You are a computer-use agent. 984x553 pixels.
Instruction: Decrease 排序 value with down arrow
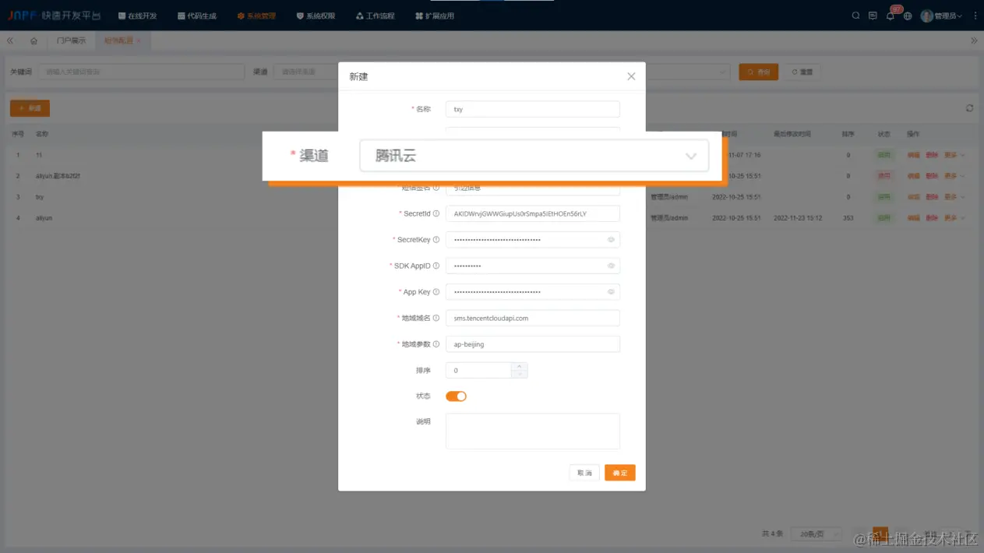click(x=520, y=375)
